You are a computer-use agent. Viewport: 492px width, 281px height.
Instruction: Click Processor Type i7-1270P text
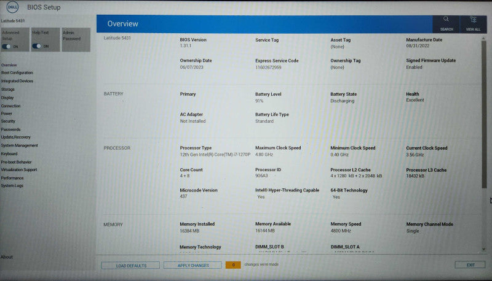tap(215, 155)
